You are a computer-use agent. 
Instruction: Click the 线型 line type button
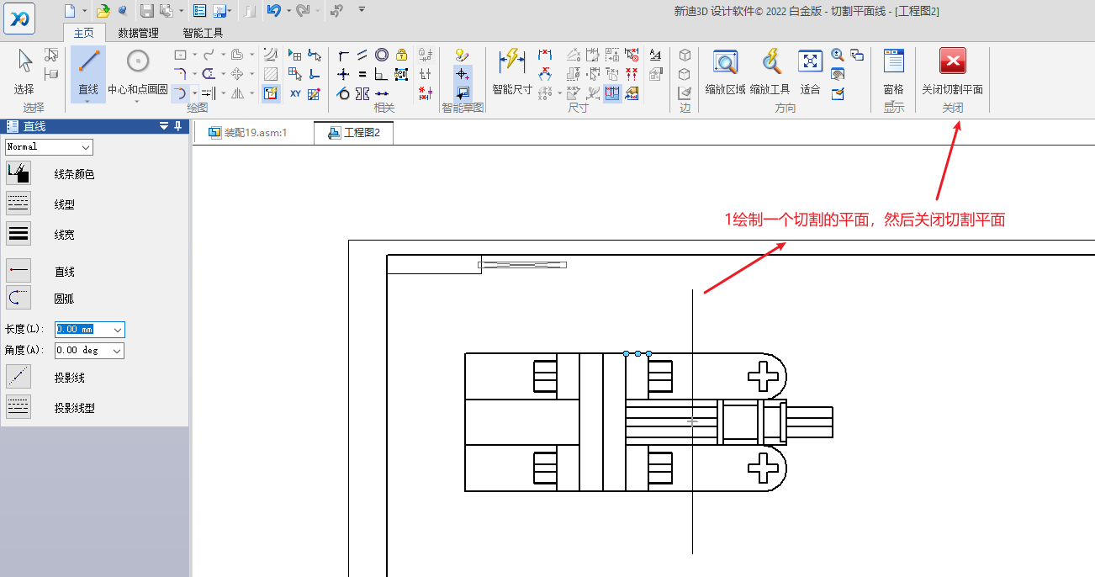click(19, 204)
